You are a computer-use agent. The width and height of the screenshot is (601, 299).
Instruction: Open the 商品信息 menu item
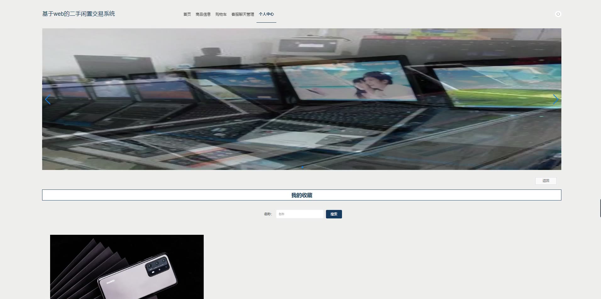203,14
